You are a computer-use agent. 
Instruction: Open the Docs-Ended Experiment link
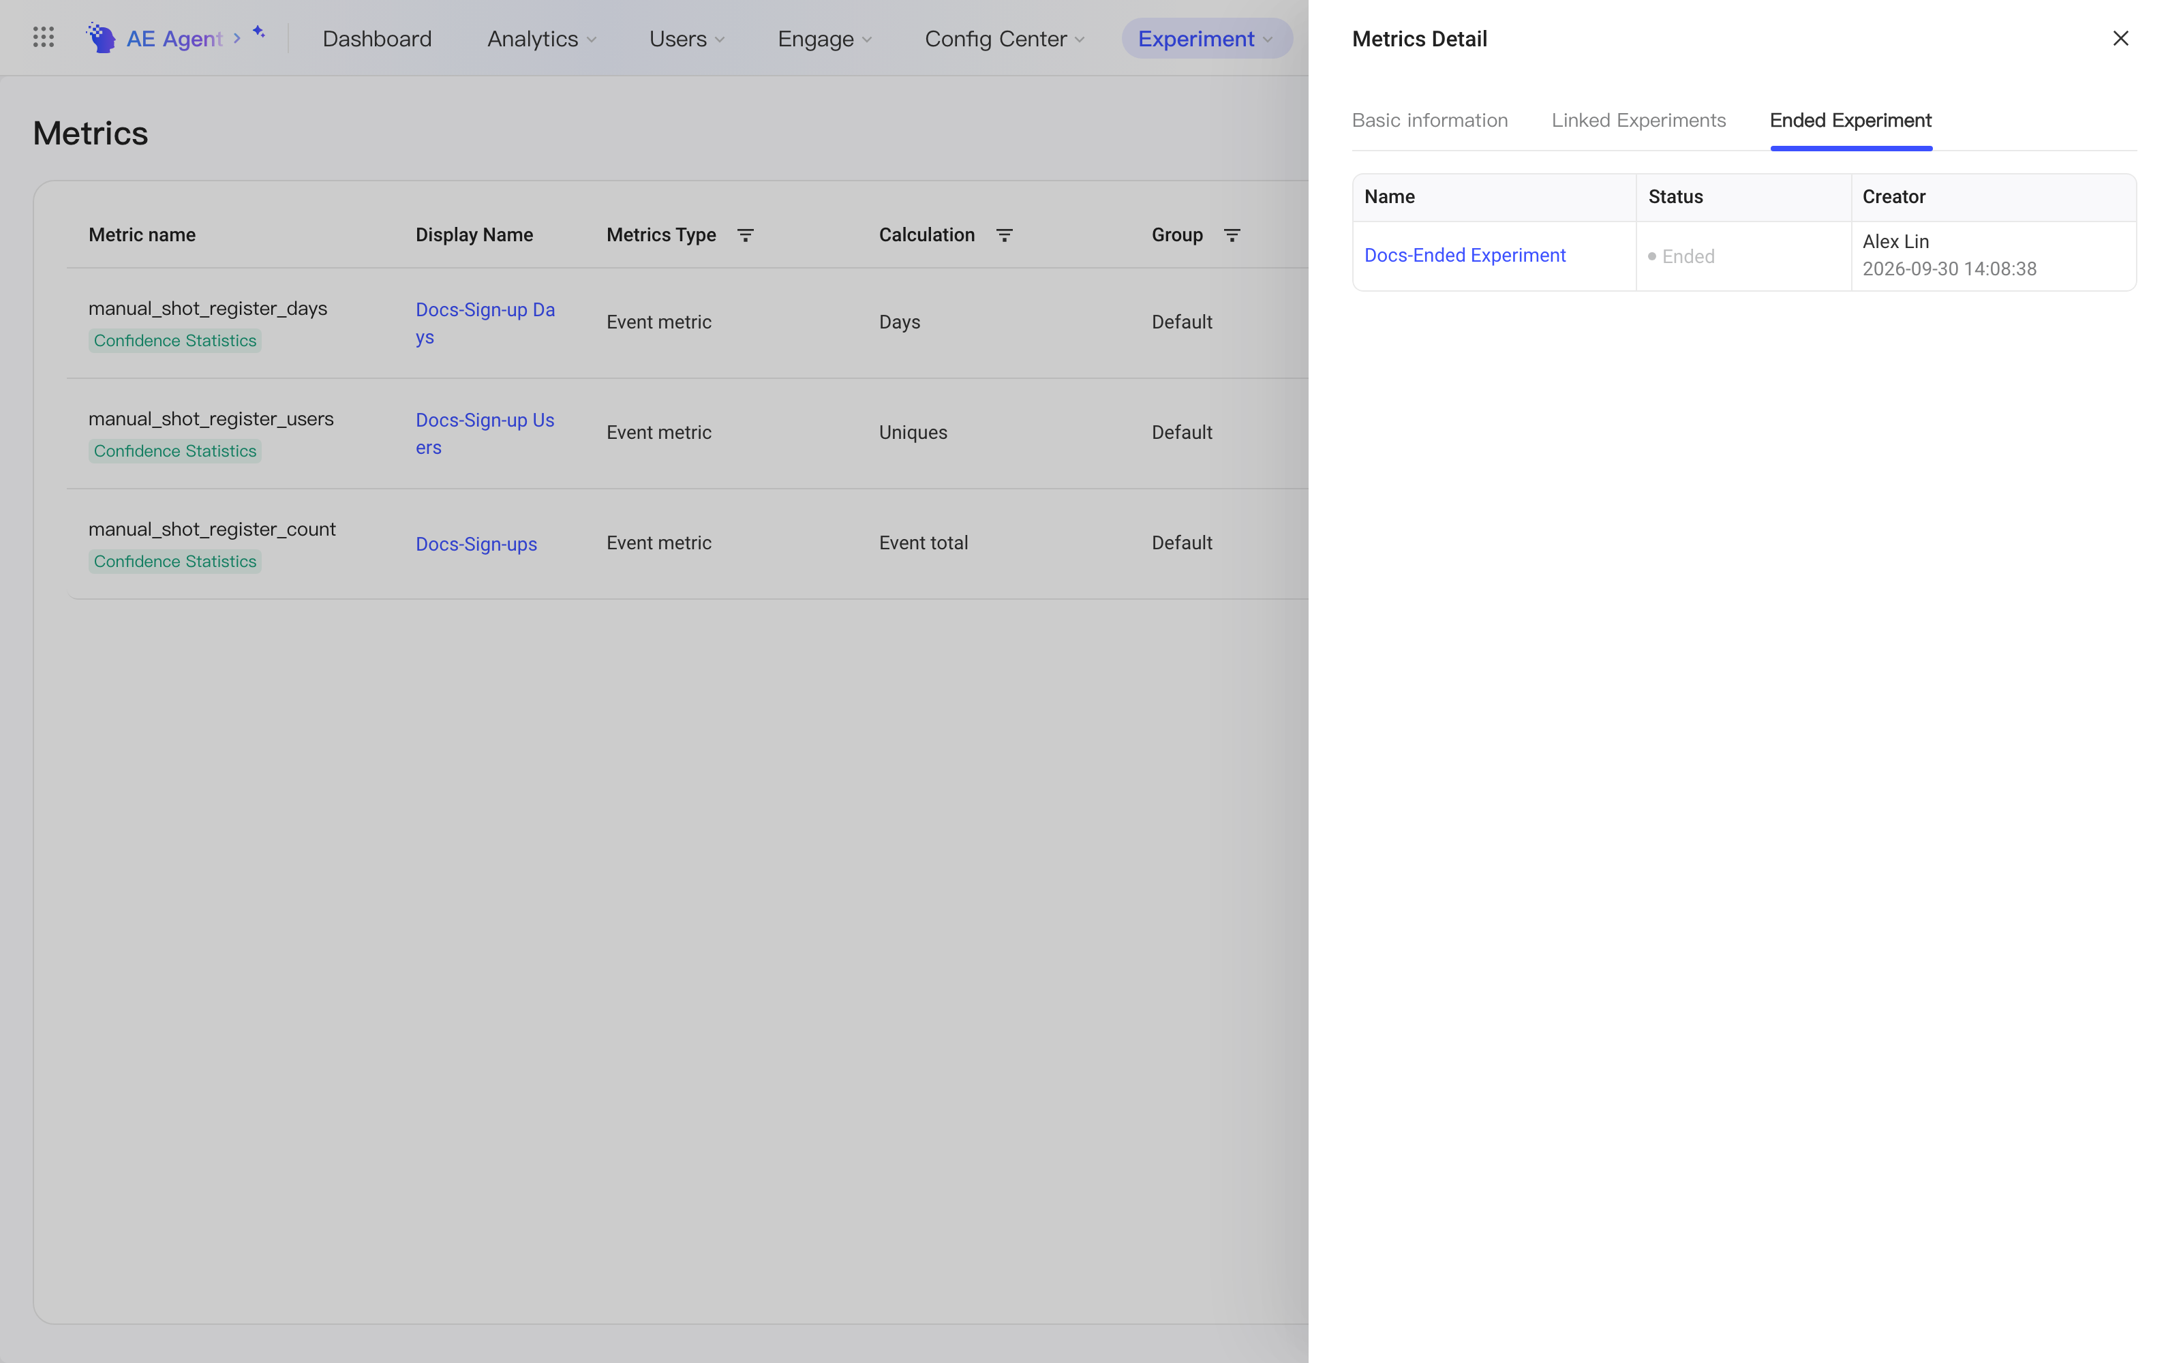point(1465,255)
